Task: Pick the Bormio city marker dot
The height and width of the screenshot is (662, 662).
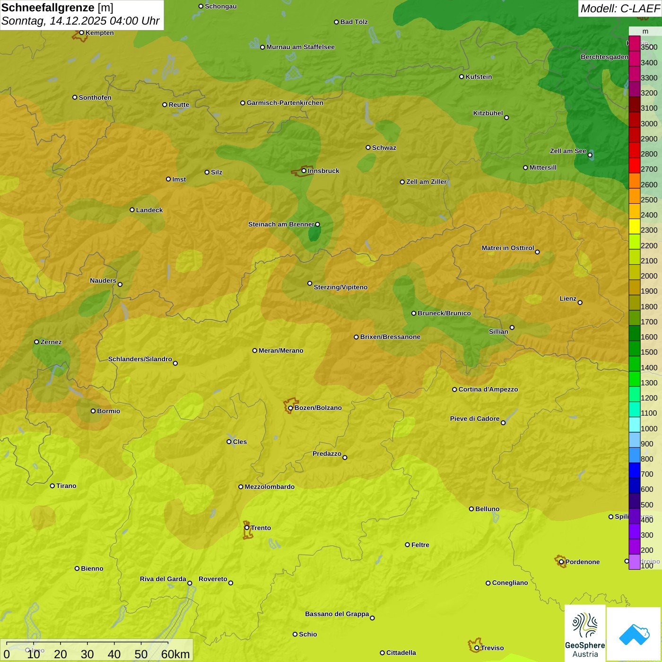Action: 93,411
